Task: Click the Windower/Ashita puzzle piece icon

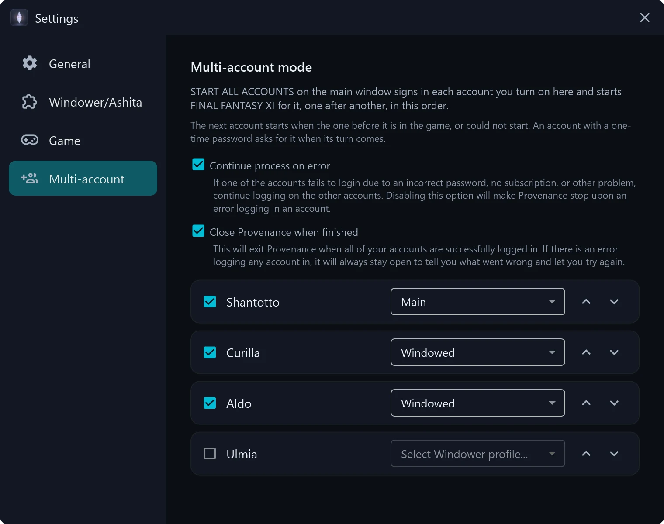Action: (30, 102)
